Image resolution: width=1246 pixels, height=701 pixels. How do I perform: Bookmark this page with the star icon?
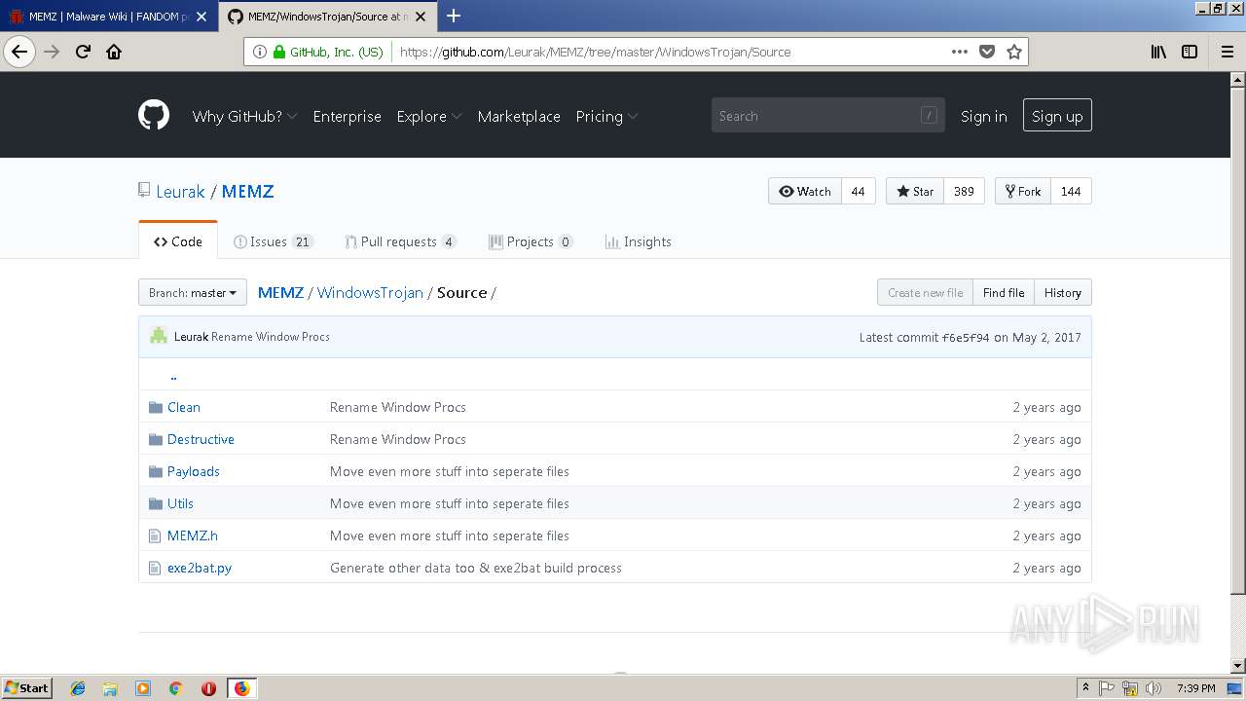point(1014,53)
